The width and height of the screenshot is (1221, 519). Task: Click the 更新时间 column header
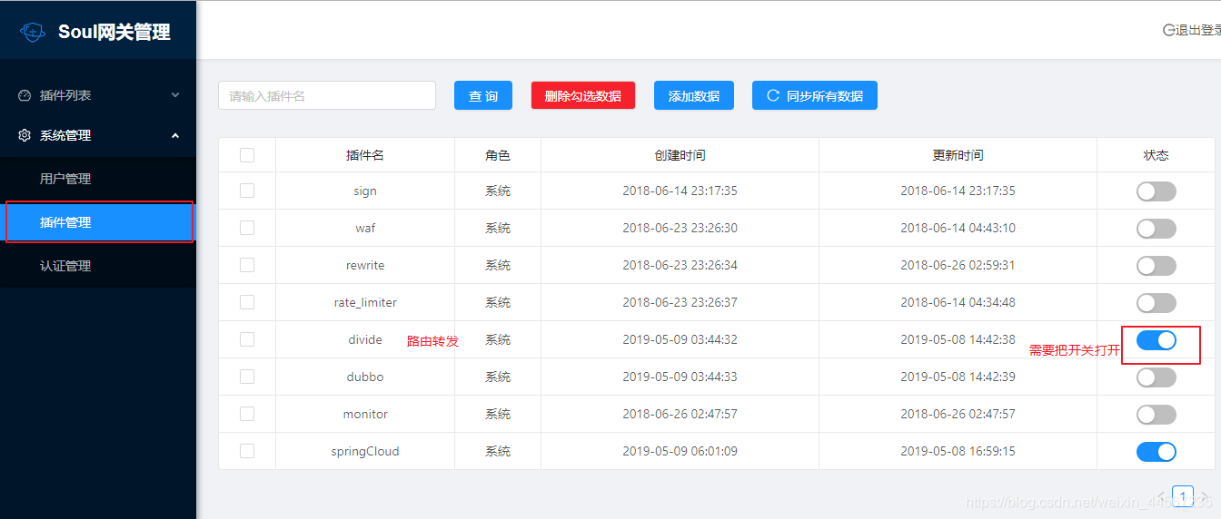pos(958,155)
